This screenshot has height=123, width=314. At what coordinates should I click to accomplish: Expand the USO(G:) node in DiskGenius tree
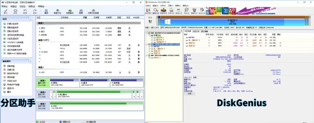(149, 57)
